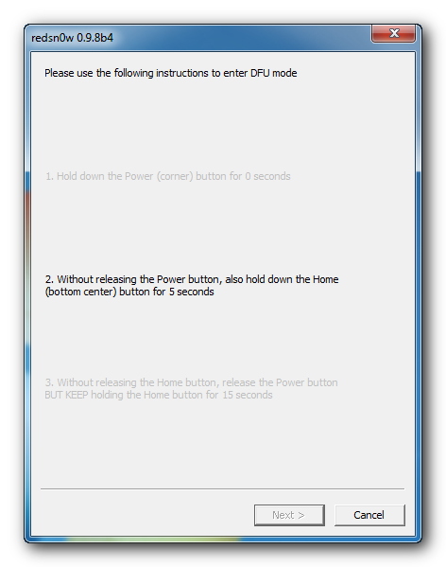Click the '5 seconds' countdown in step 2
The image size is (446, 567).
pyautogui.click(x=191, y=292)
